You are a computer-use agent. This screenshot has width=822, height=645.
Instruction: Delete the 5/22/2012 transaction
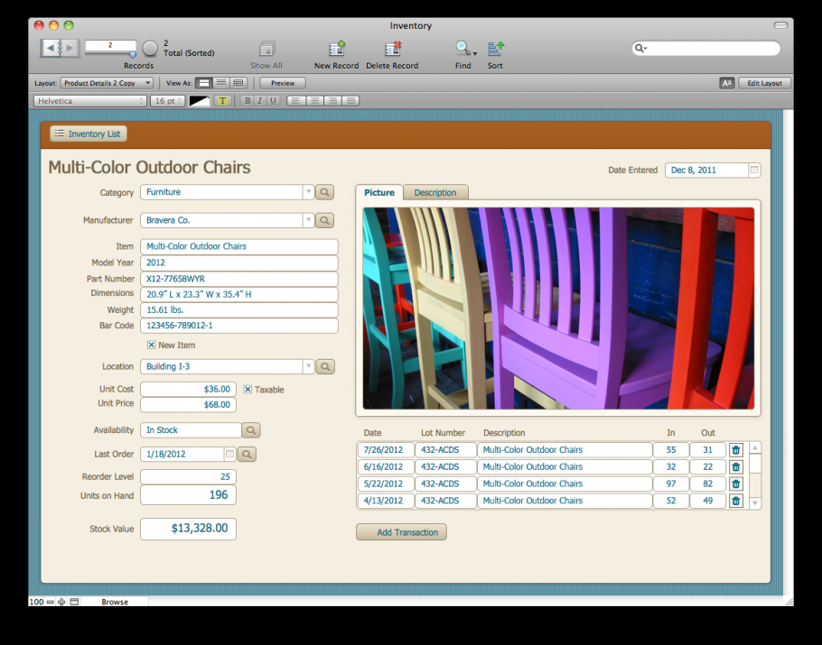coord(736,484)
